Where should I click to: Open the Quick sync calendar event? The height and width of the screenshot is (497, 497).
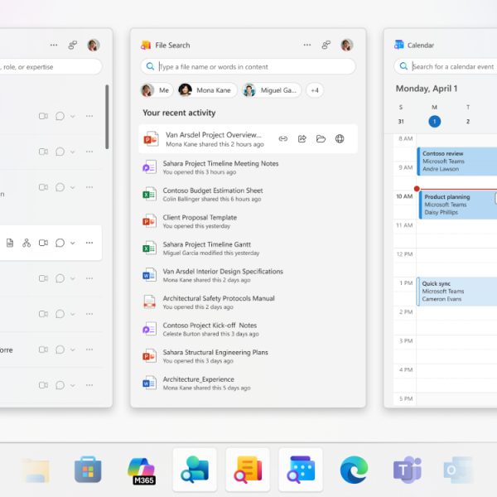(456, 292)
